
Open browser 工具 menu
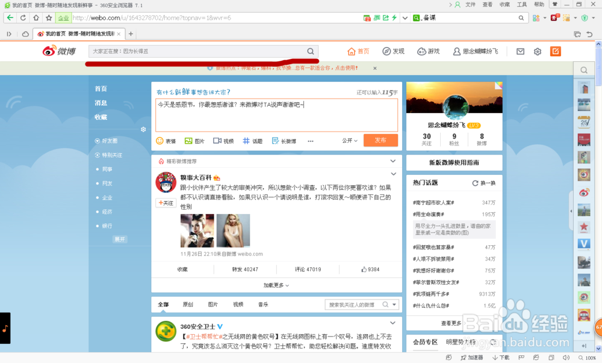pyautogui.click(x=522, y=5)
